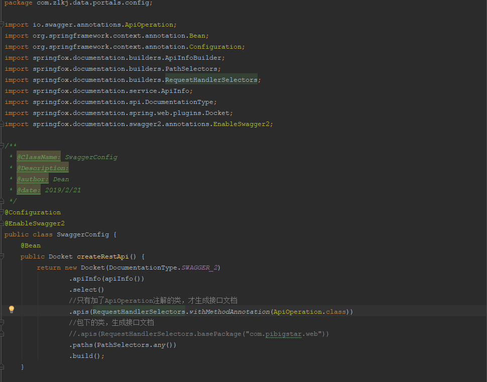The height and width of the screenshot is (382, 487).
Task: Click Configuration in the import statement
Action: point(215,47)
